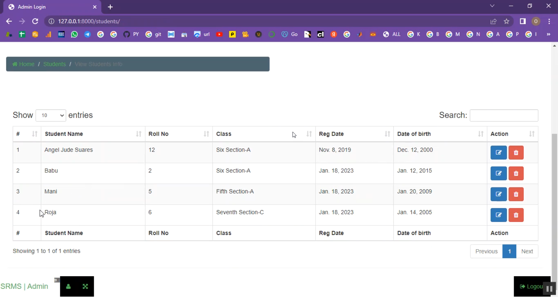The image size is (558, 297).
Task: Go back to previous browser page
Action: pyautogui.click(x=9, y=21)
